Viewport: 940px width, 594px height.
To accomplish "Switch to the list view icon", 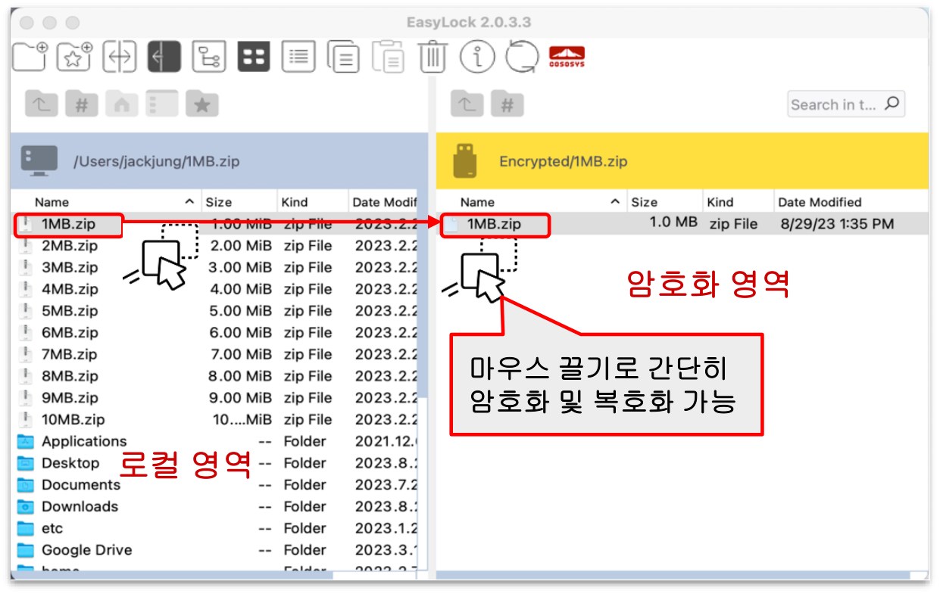I will point(298,57).
